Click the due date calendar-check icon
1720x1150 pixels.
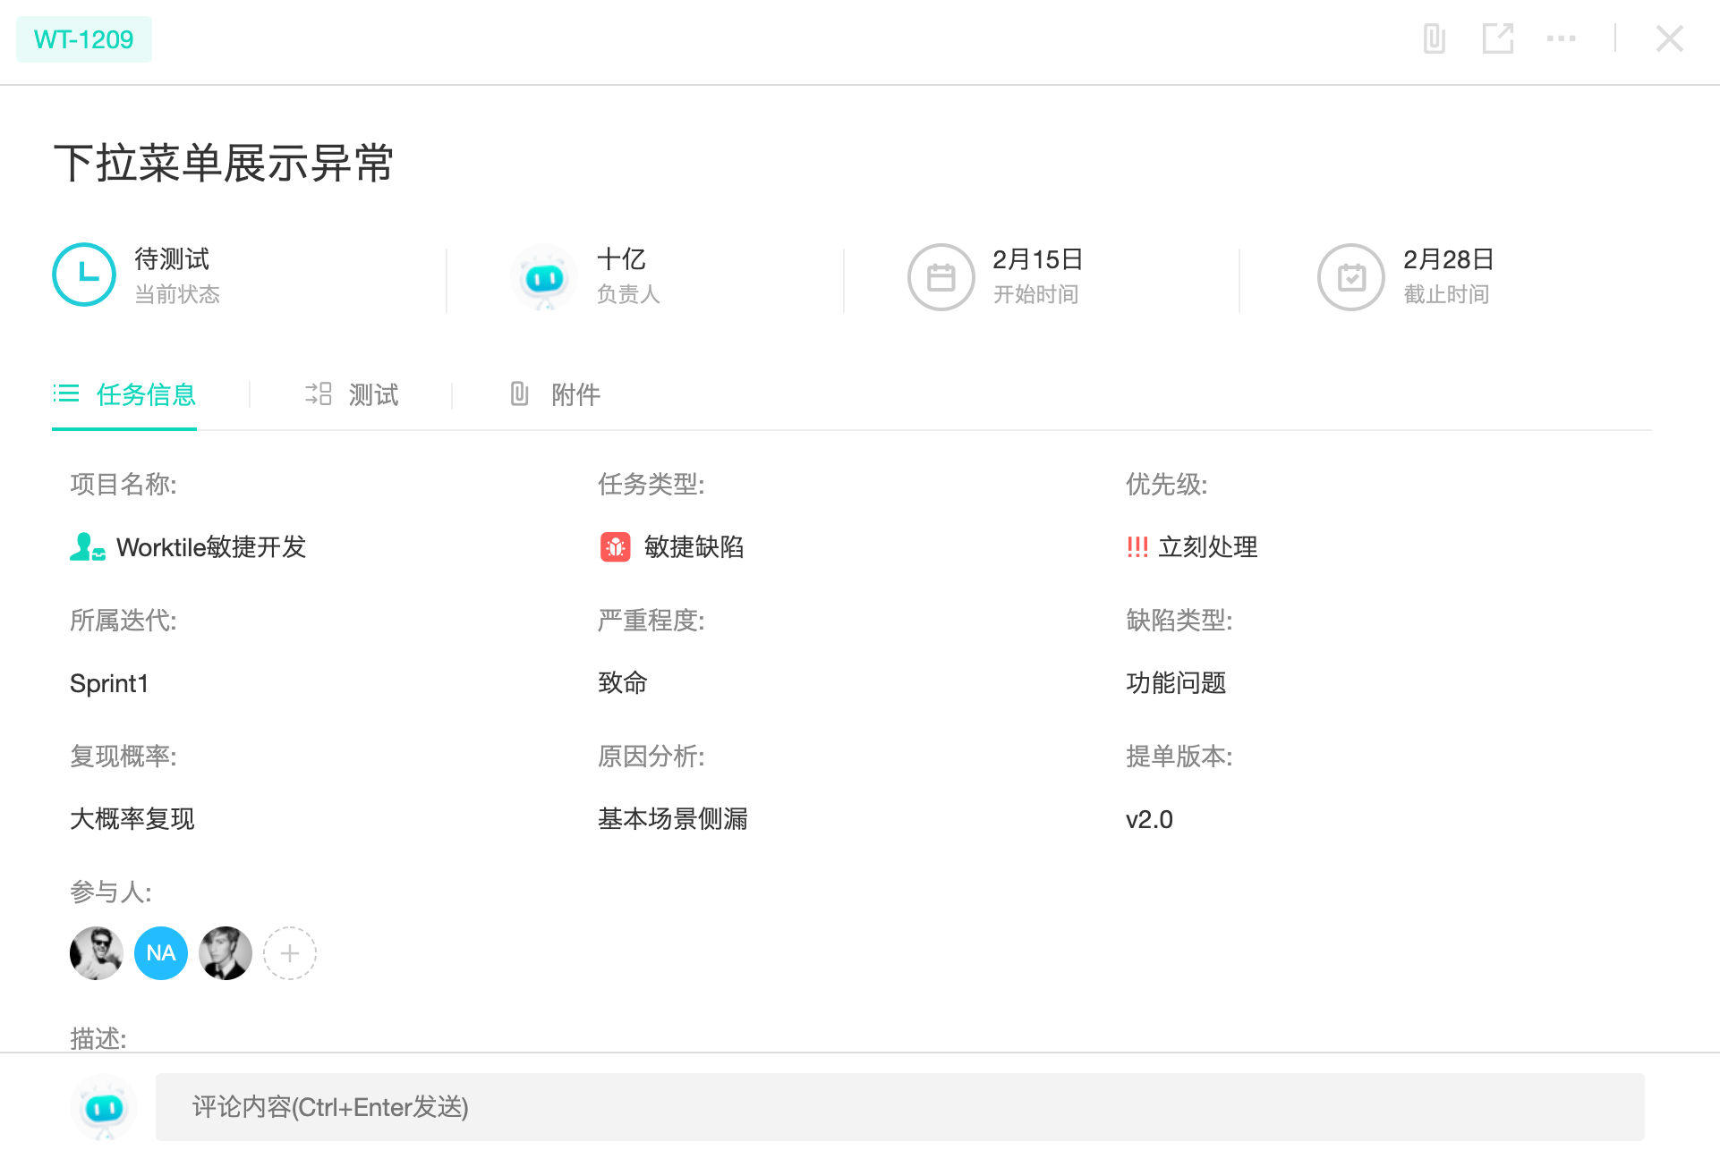pos(1350,277)
